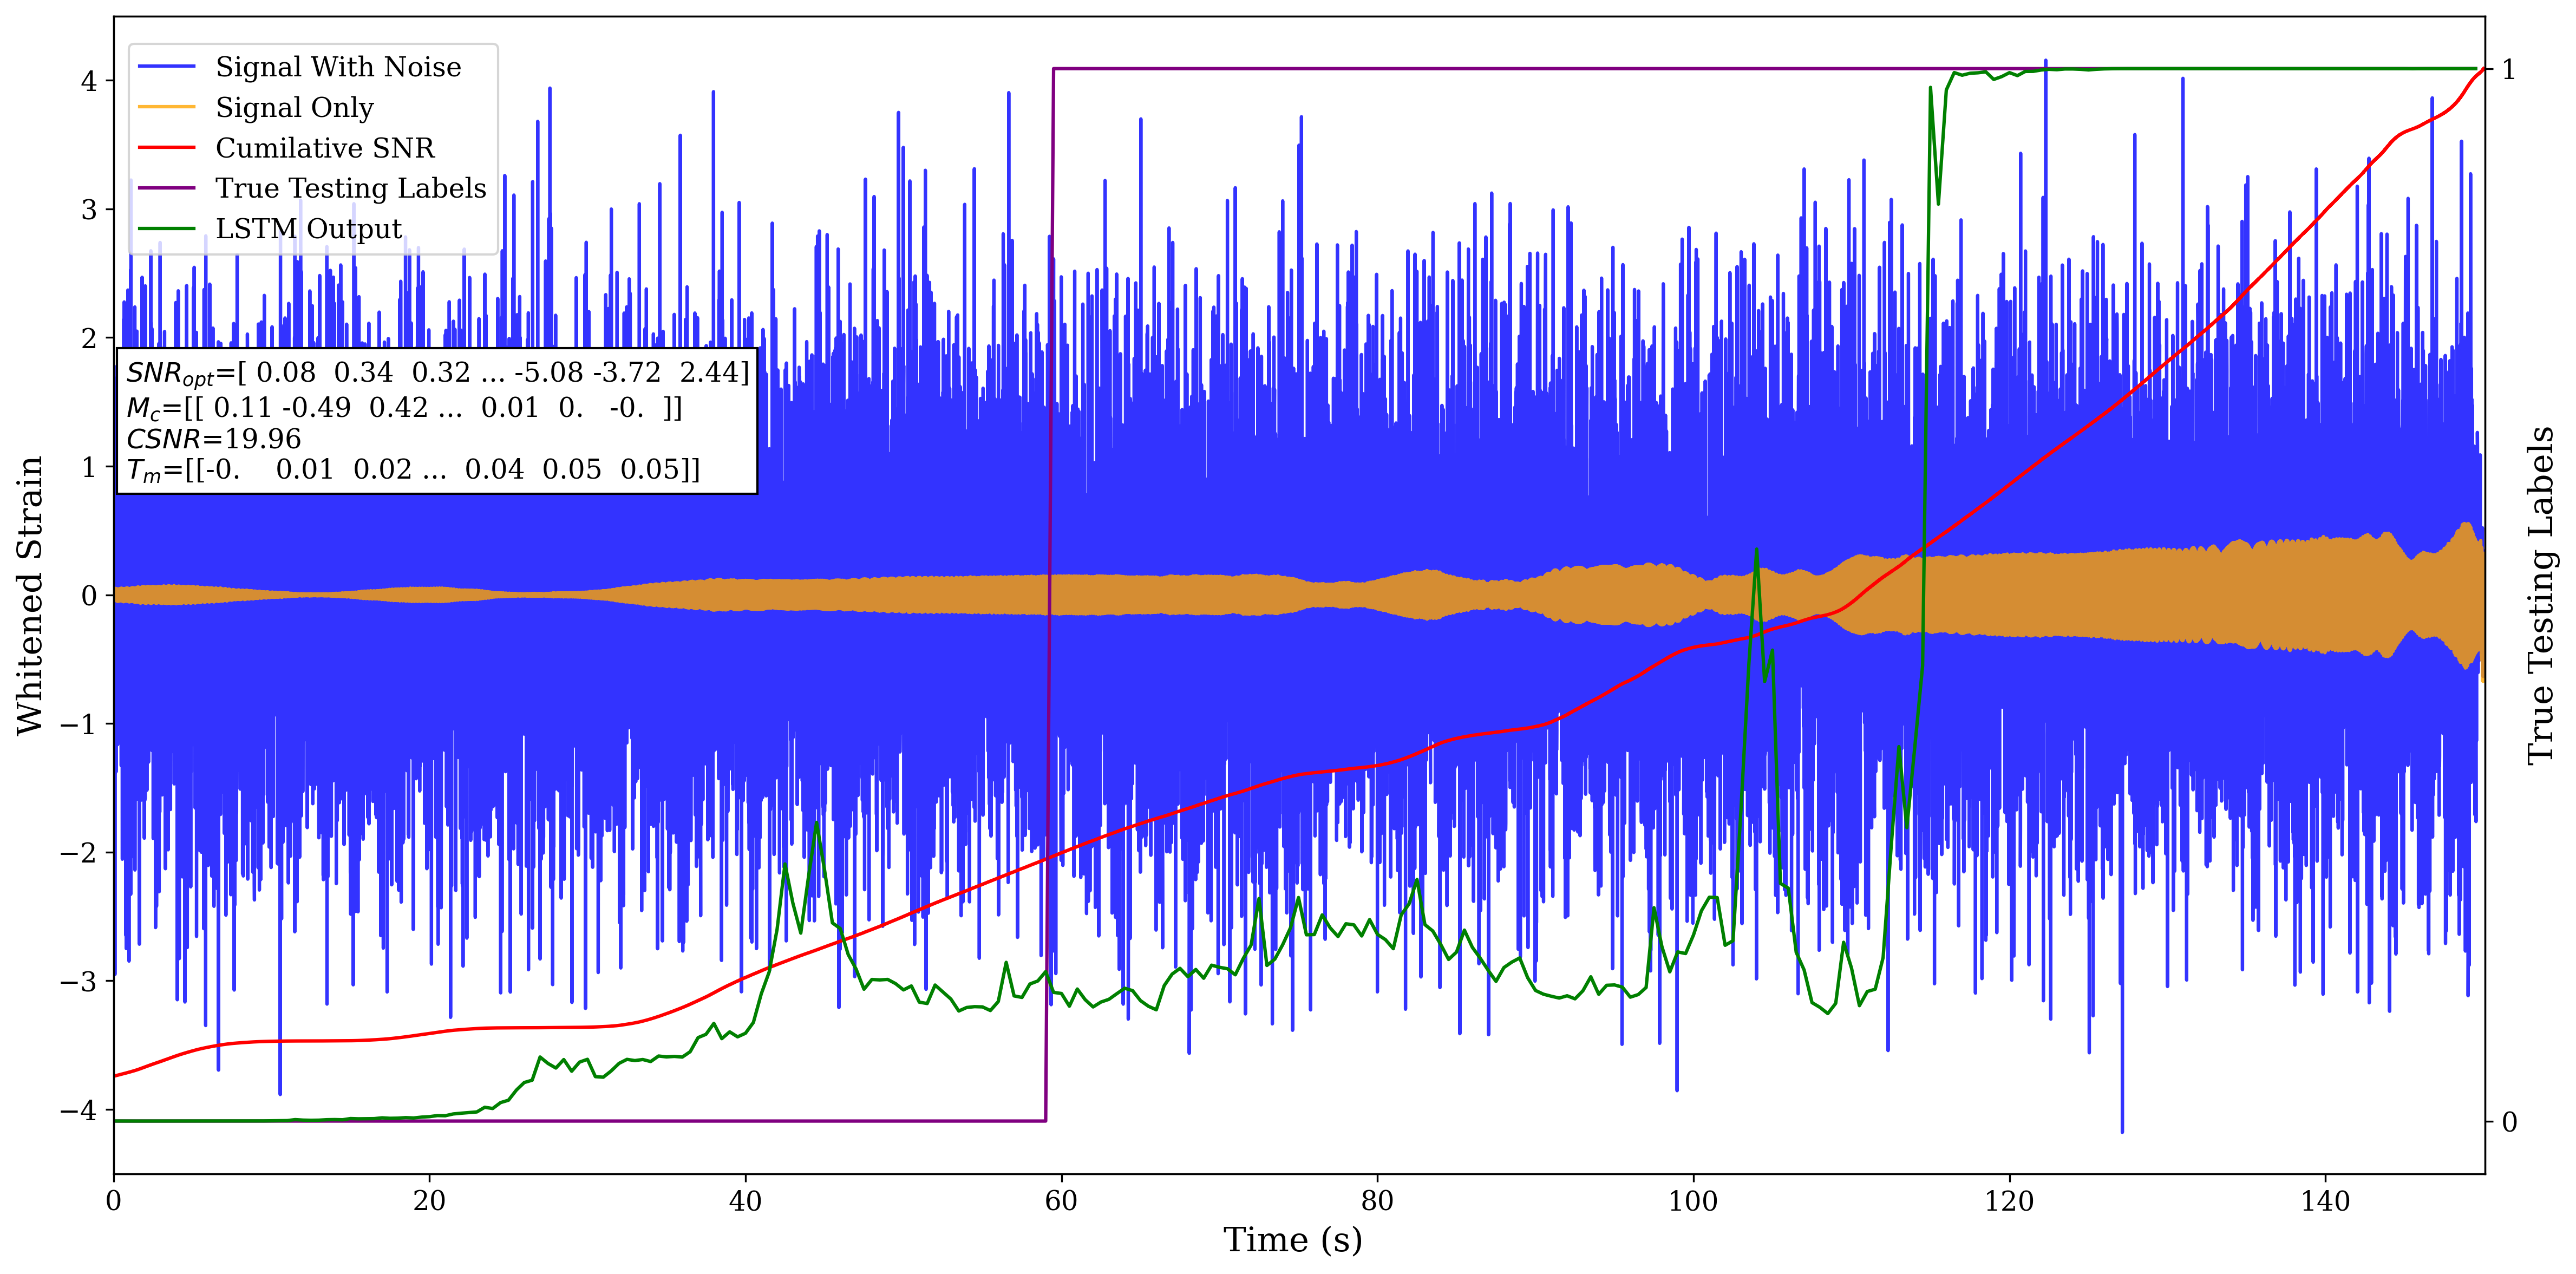Screen dimensions: 2576x1274
Task: Select the 'Signal With Noise' legend text
Action: click(x=338, y=67)
